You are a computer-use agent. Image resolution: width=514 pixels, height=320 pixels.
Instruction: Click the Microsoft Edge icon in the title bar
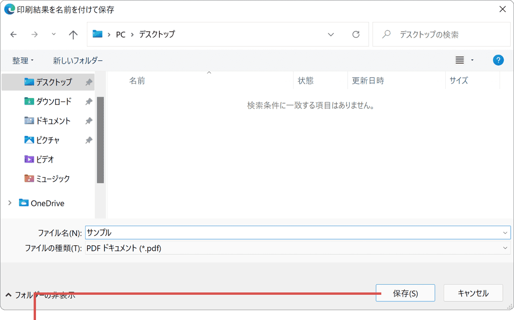[8, 9]
